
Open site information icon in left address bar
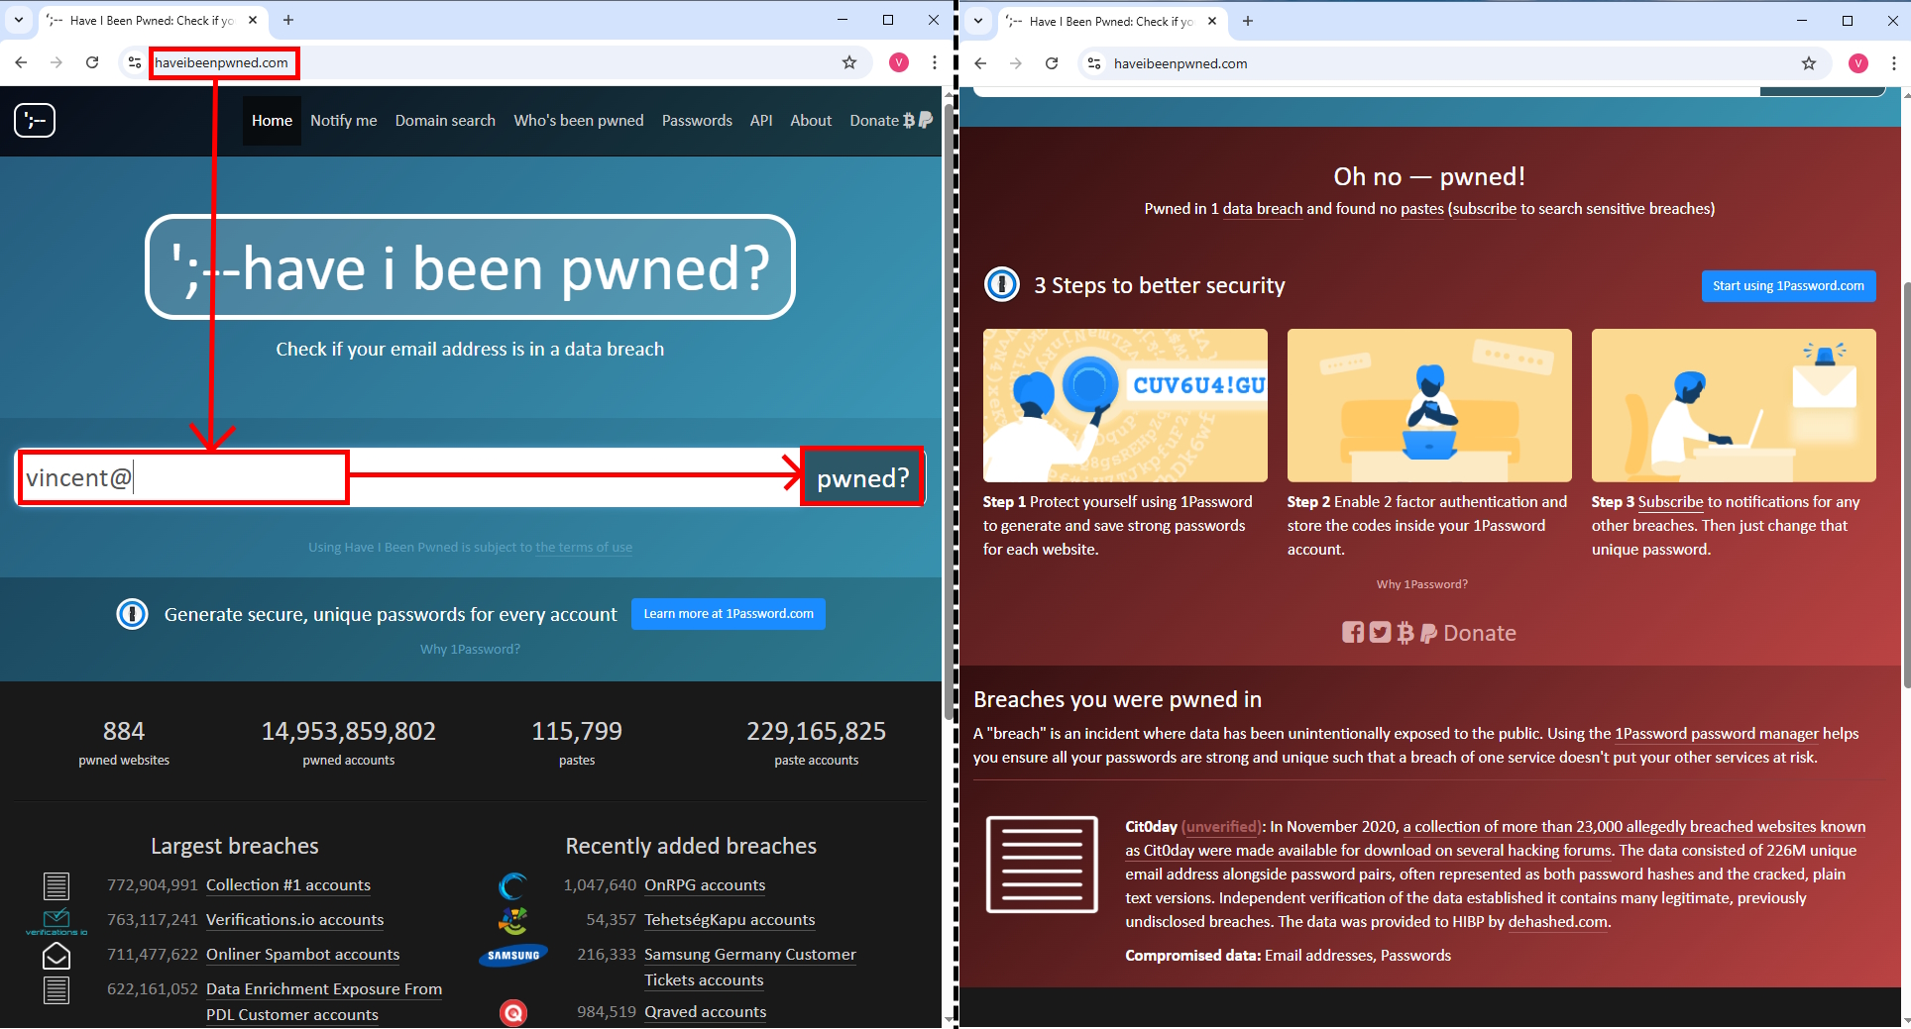(135, 62)
